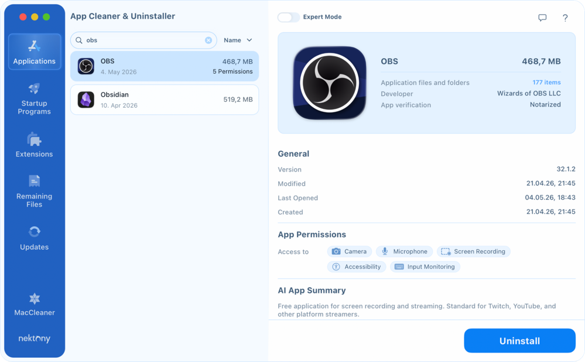Click the Screen Recording permission icon

click(x=446, y=251)
